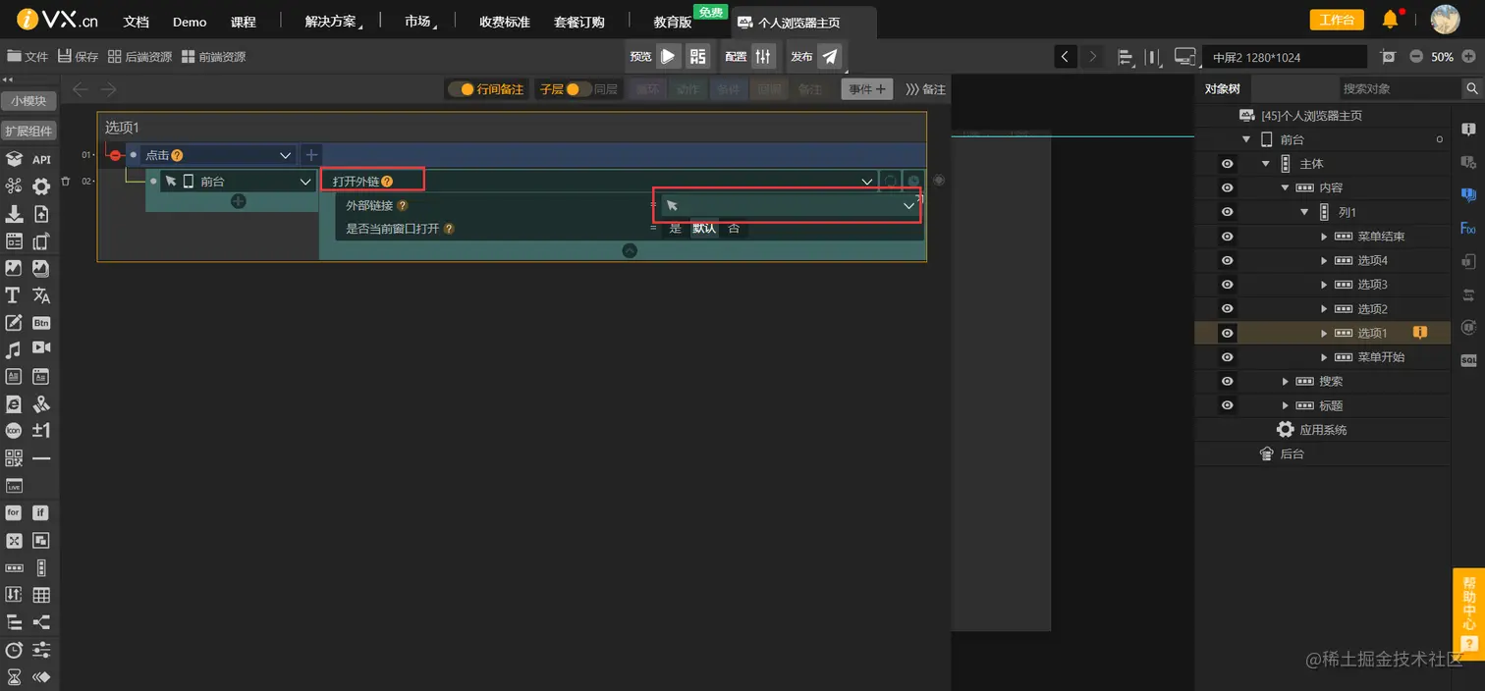1485x691 pixels.
Task: Open the 课程 menu item
Action: click(x=243, y=22)
